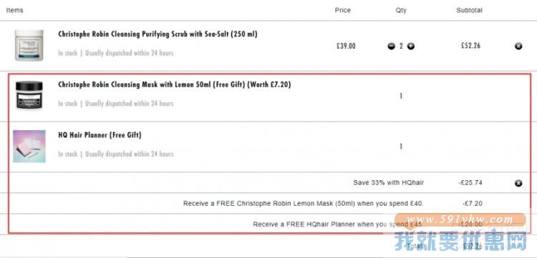Click the Save 33% with HQhair text
The height and width of the screenshot is (258, 537).
pos(389,183)
